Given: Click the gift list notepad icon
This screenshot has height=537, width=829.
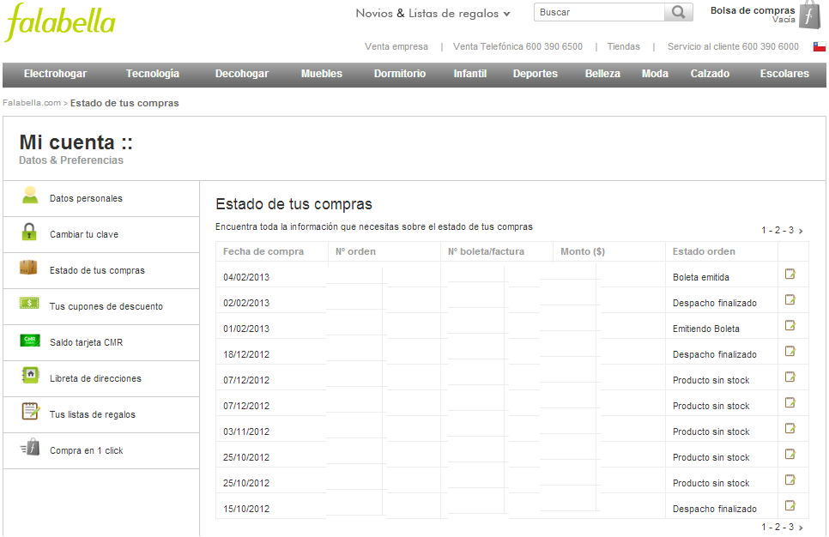Looking at the screenshot, I should 31,411.
